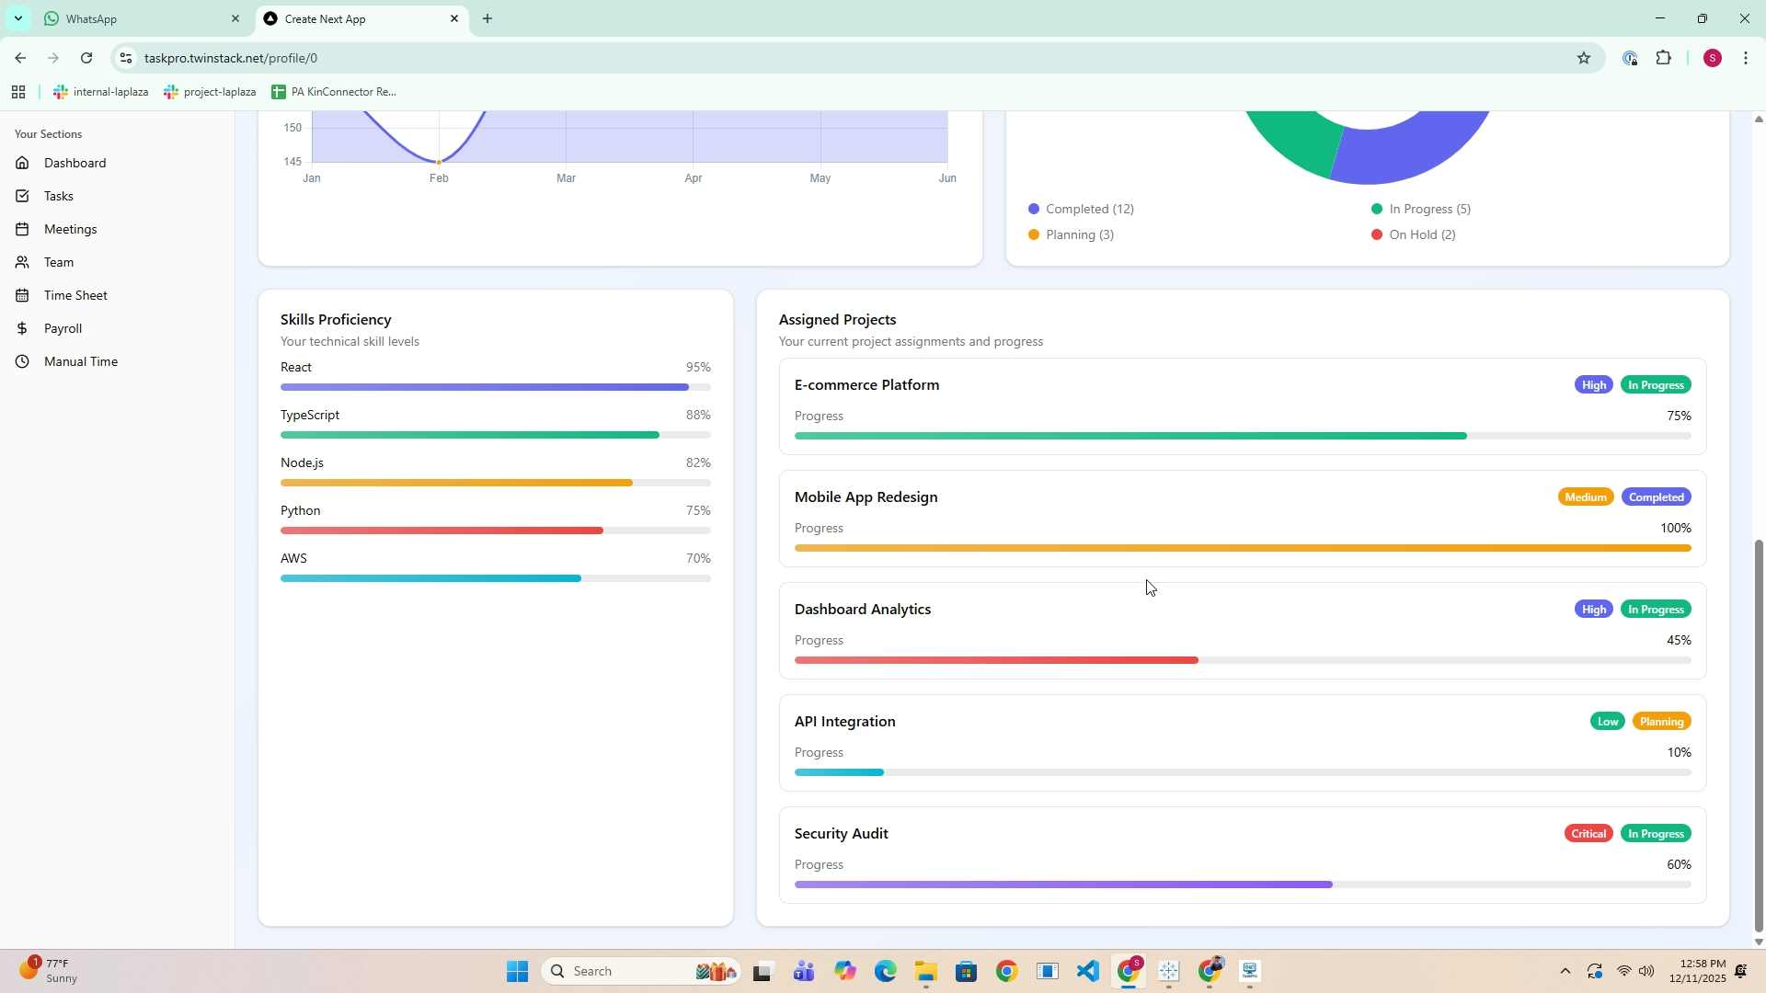Open the Dashboard home icon
This screenshot has height=993, width=1766.
(x=22, y=163)
